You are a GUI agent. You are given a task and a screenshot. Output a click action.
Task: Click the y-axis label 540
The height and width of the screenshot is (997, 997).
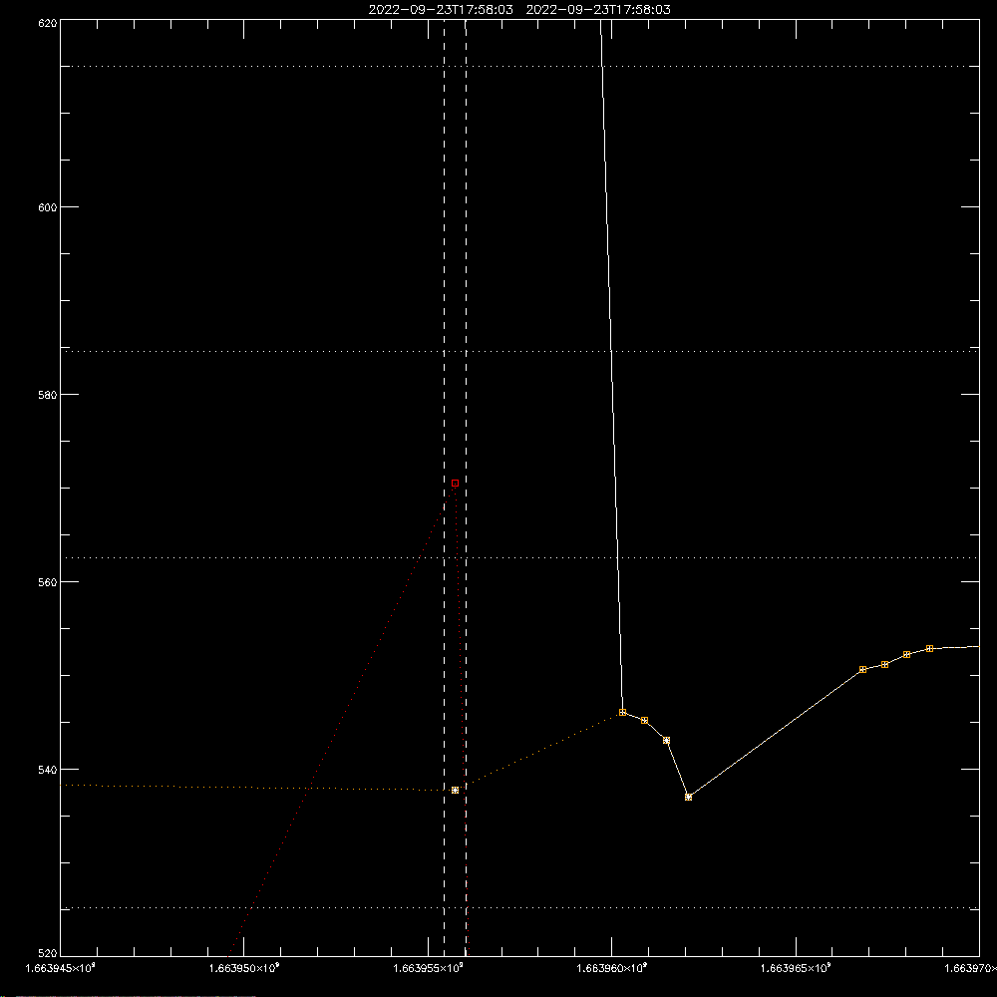[48, 770]
